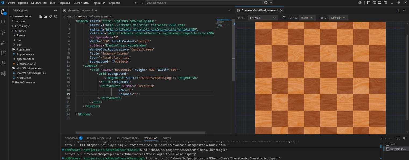Create a new terminal
The width and height of the screenshot is (409, 160).
pos(382,138)
